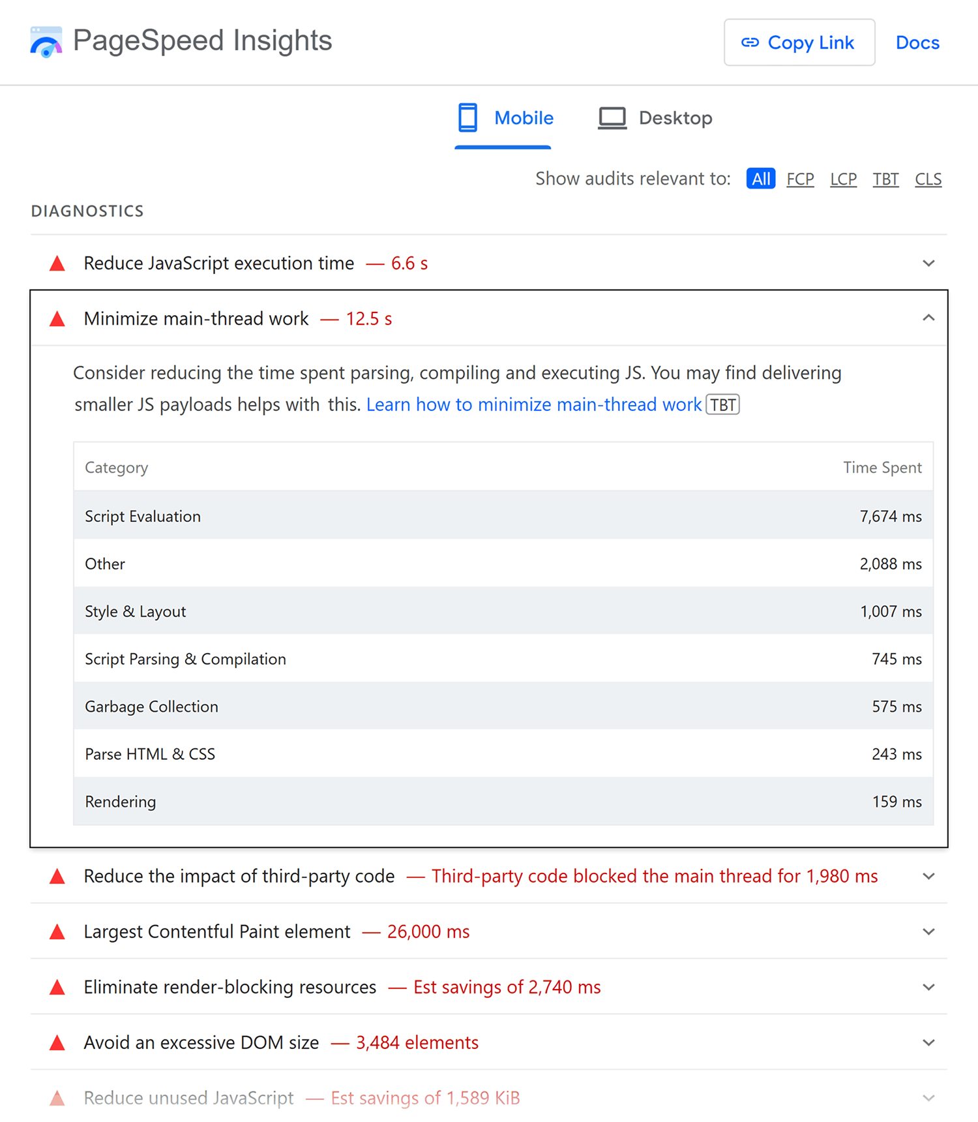978x1122 pixels.
Task: Click the desktop monitor icon
Action: 612,118
